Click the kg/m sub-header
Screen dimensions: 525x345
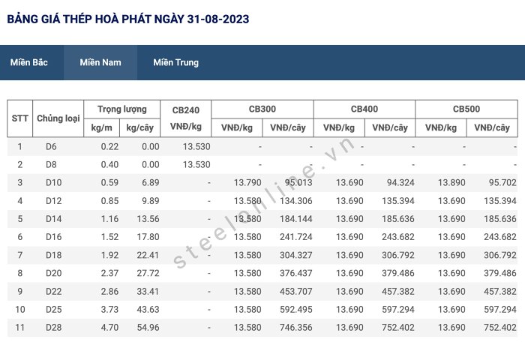coord(101,127)
